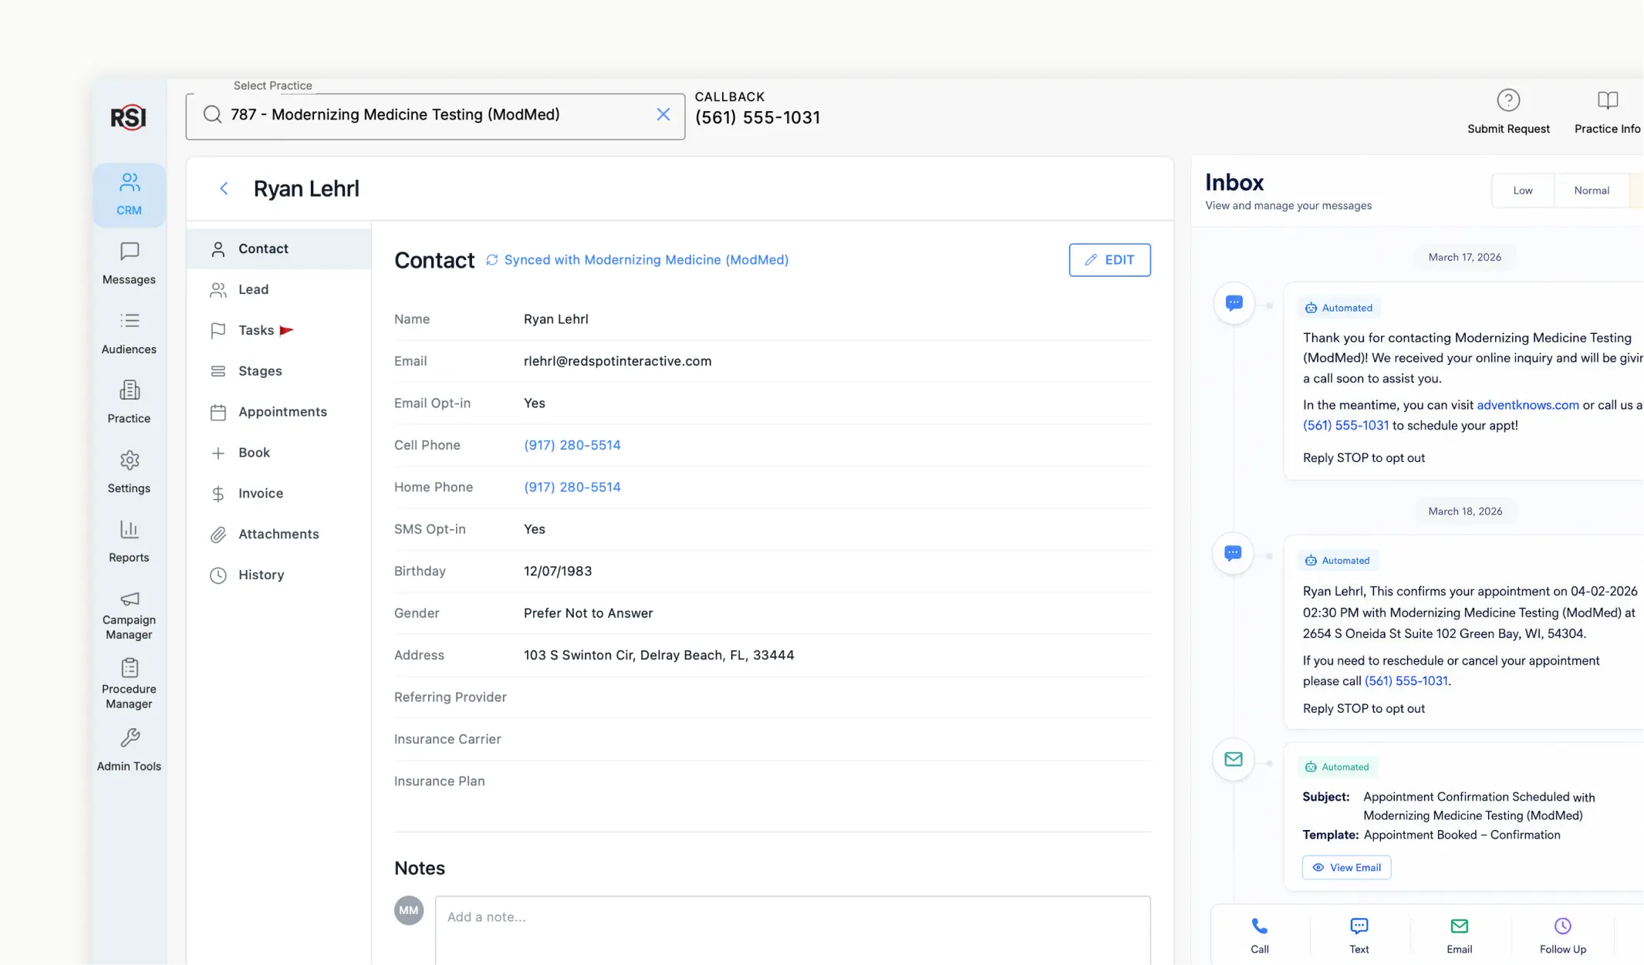Screen dimensions: 1644x965
Task: Open Procedure Manager clipboard icon
Action: pyautogui.click(x=129, y=667)
